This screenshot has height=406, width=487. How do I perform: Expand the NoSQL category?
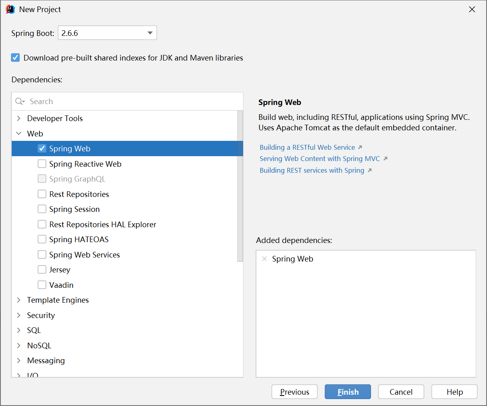[x=19, y=345]
